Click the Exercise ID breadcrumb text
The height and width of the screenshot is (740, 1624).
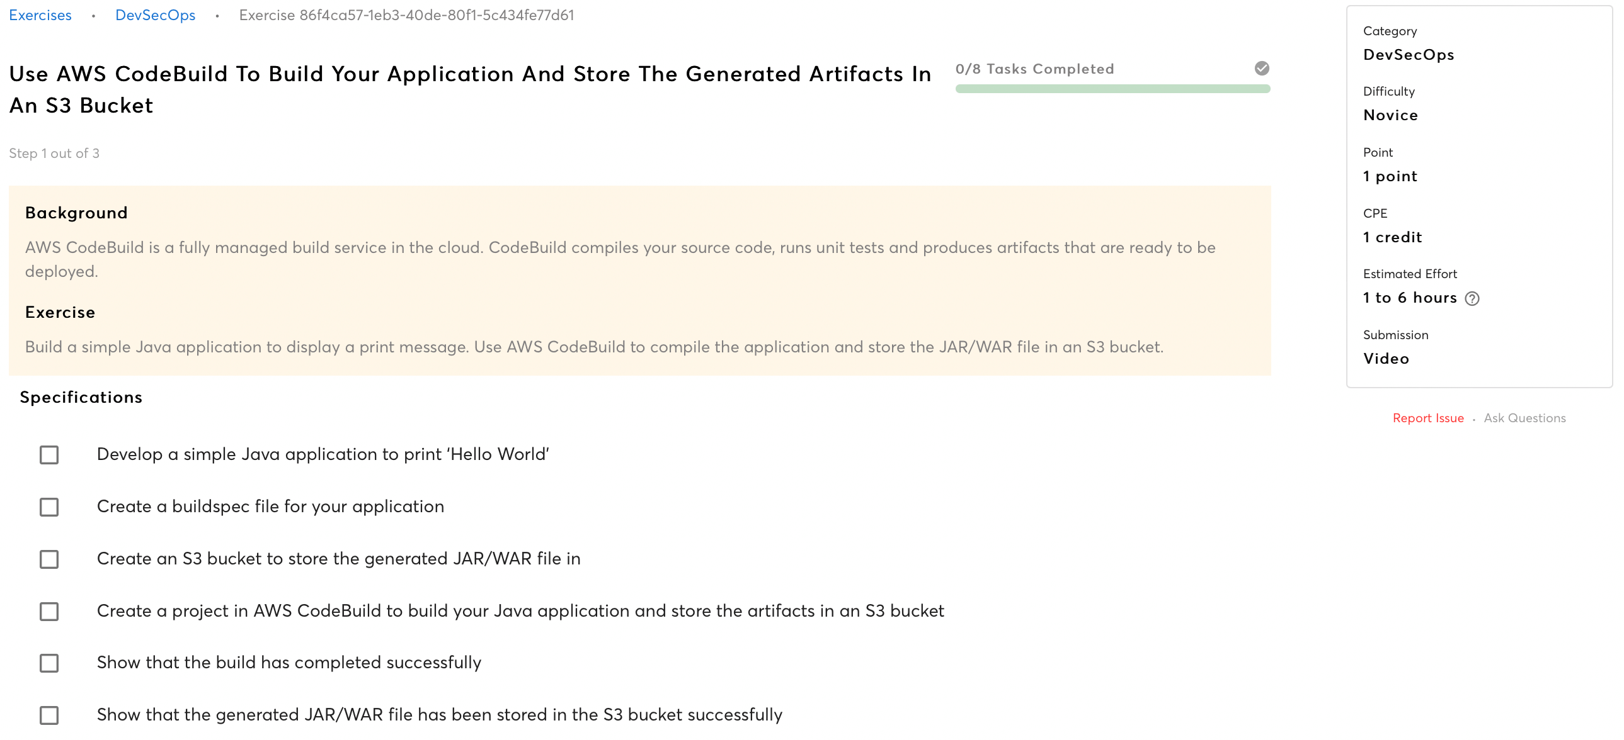(x=407, y=15)
